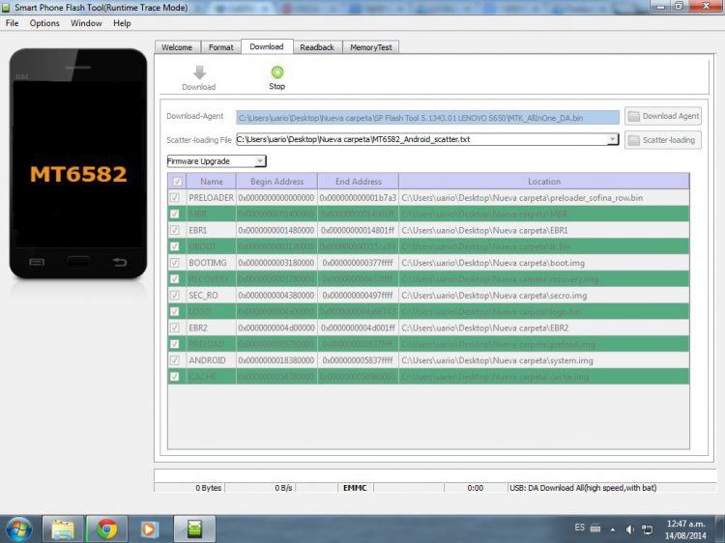Click the ES language indicator
Image resolution: width=725 pixels, height=543 pixels.
(x=579, y=528)
